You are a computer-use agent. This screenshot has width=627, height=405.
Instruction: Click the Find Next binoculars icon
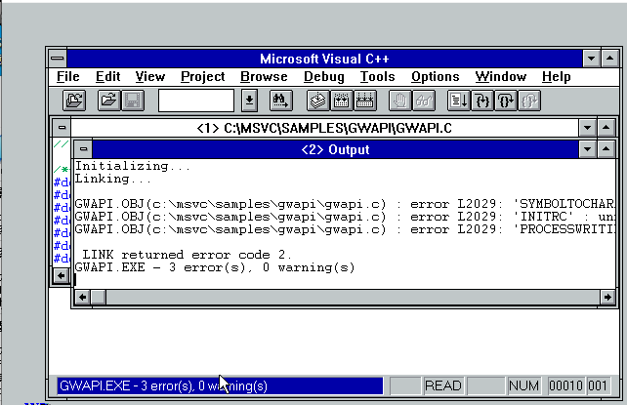[281, 101]
